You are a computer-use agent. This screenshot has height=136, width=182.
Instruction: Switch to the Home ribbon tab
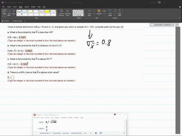tap(9, 7)
